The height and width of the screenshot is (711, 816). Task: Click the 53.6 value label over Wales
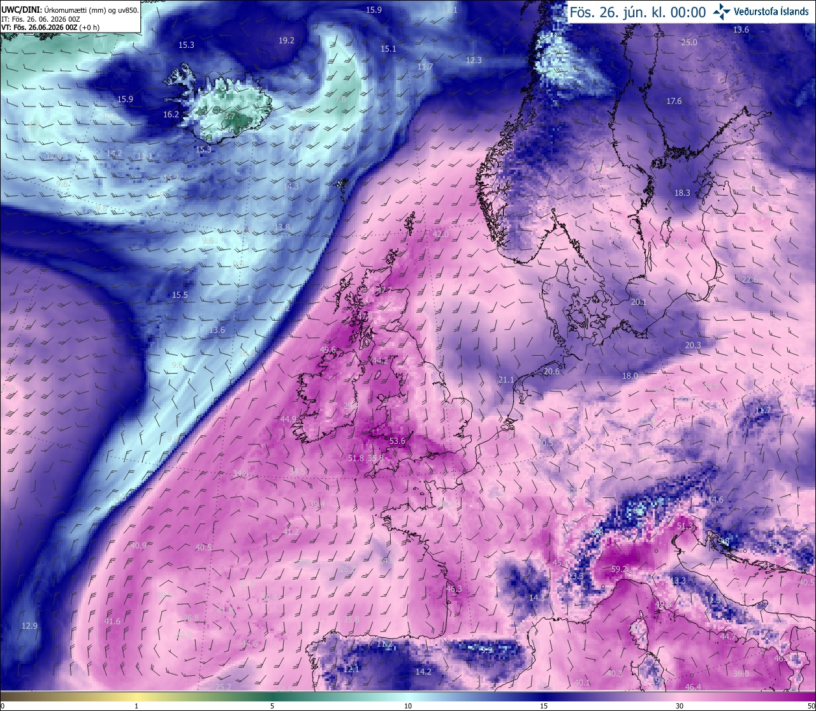tap(397, 441)
